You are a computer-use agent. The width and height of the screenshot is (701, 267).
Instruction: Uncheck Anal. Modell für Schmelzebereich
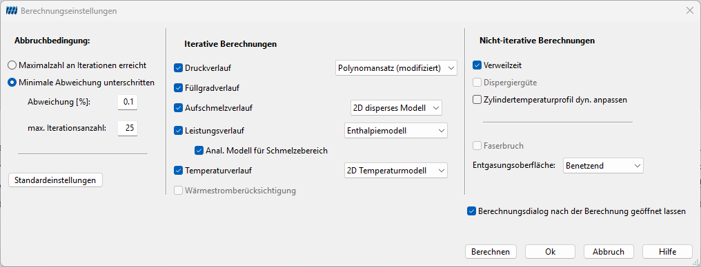[x=199, y=151]
